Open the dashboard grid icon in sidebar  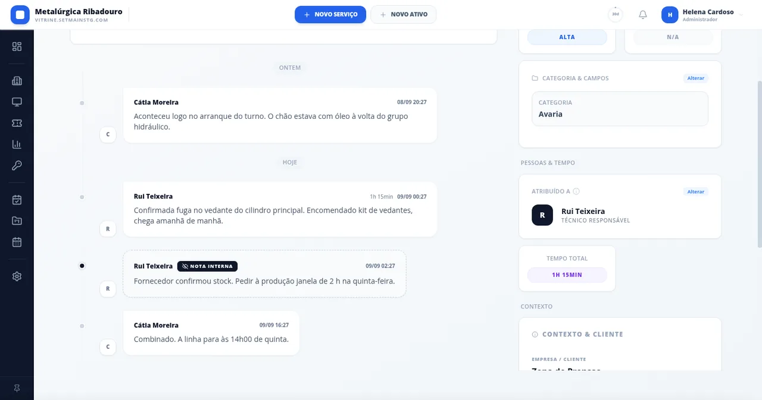17,46
